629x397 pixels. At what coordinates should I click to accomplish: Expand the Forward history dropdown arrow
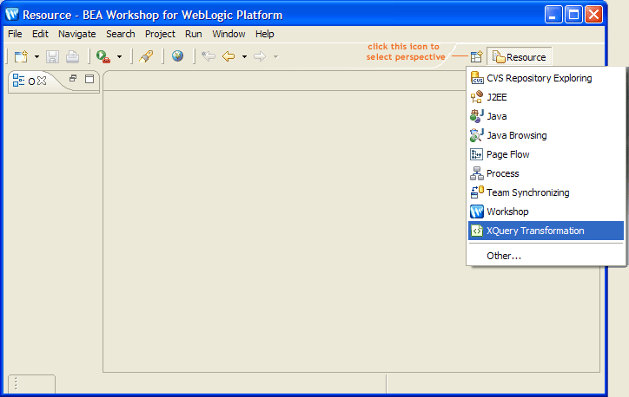275,57
